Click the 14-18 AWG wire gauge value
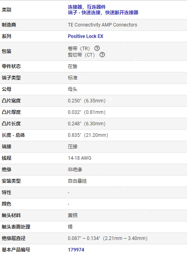 (x=80, y=158)
